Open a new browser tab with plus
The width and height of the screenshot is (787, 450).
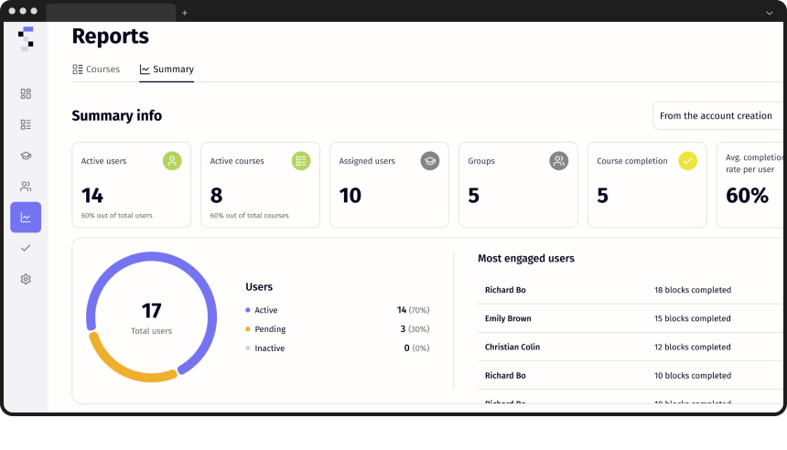tap(185, 13)
